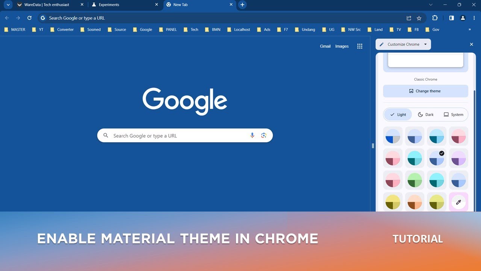The height and width of the screenshot is (271, 481).
Task: Switch to the Experiments tab
Action: point(109,5)
